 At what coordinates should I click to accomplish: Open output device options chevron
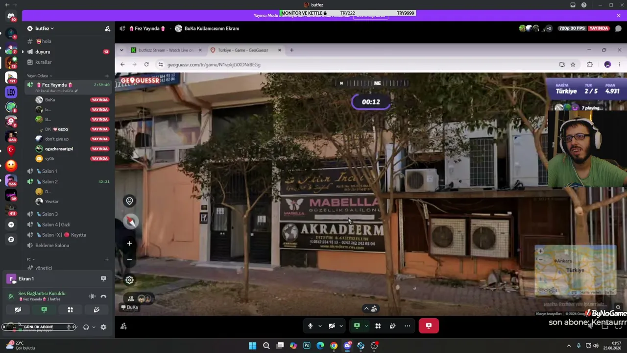[x=94, y=327]
